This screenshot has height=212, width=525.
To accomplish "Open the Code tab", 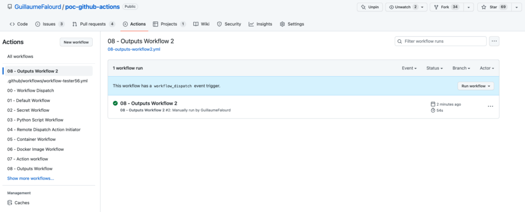I will [x=19, y=24].
